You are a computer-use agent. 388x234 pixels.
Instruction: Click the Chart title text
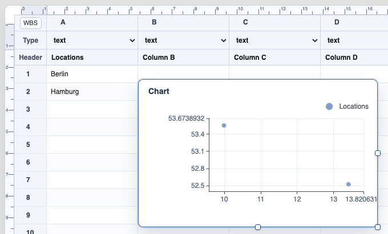[x=159, y=91]
